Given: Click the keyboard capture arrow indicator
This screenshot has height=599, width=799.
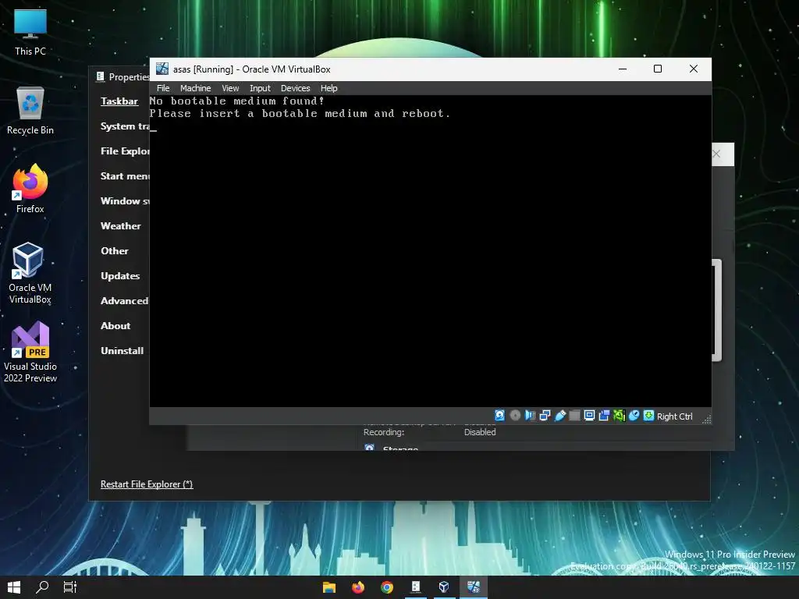Looking at the screenshot, I should 648,416.
